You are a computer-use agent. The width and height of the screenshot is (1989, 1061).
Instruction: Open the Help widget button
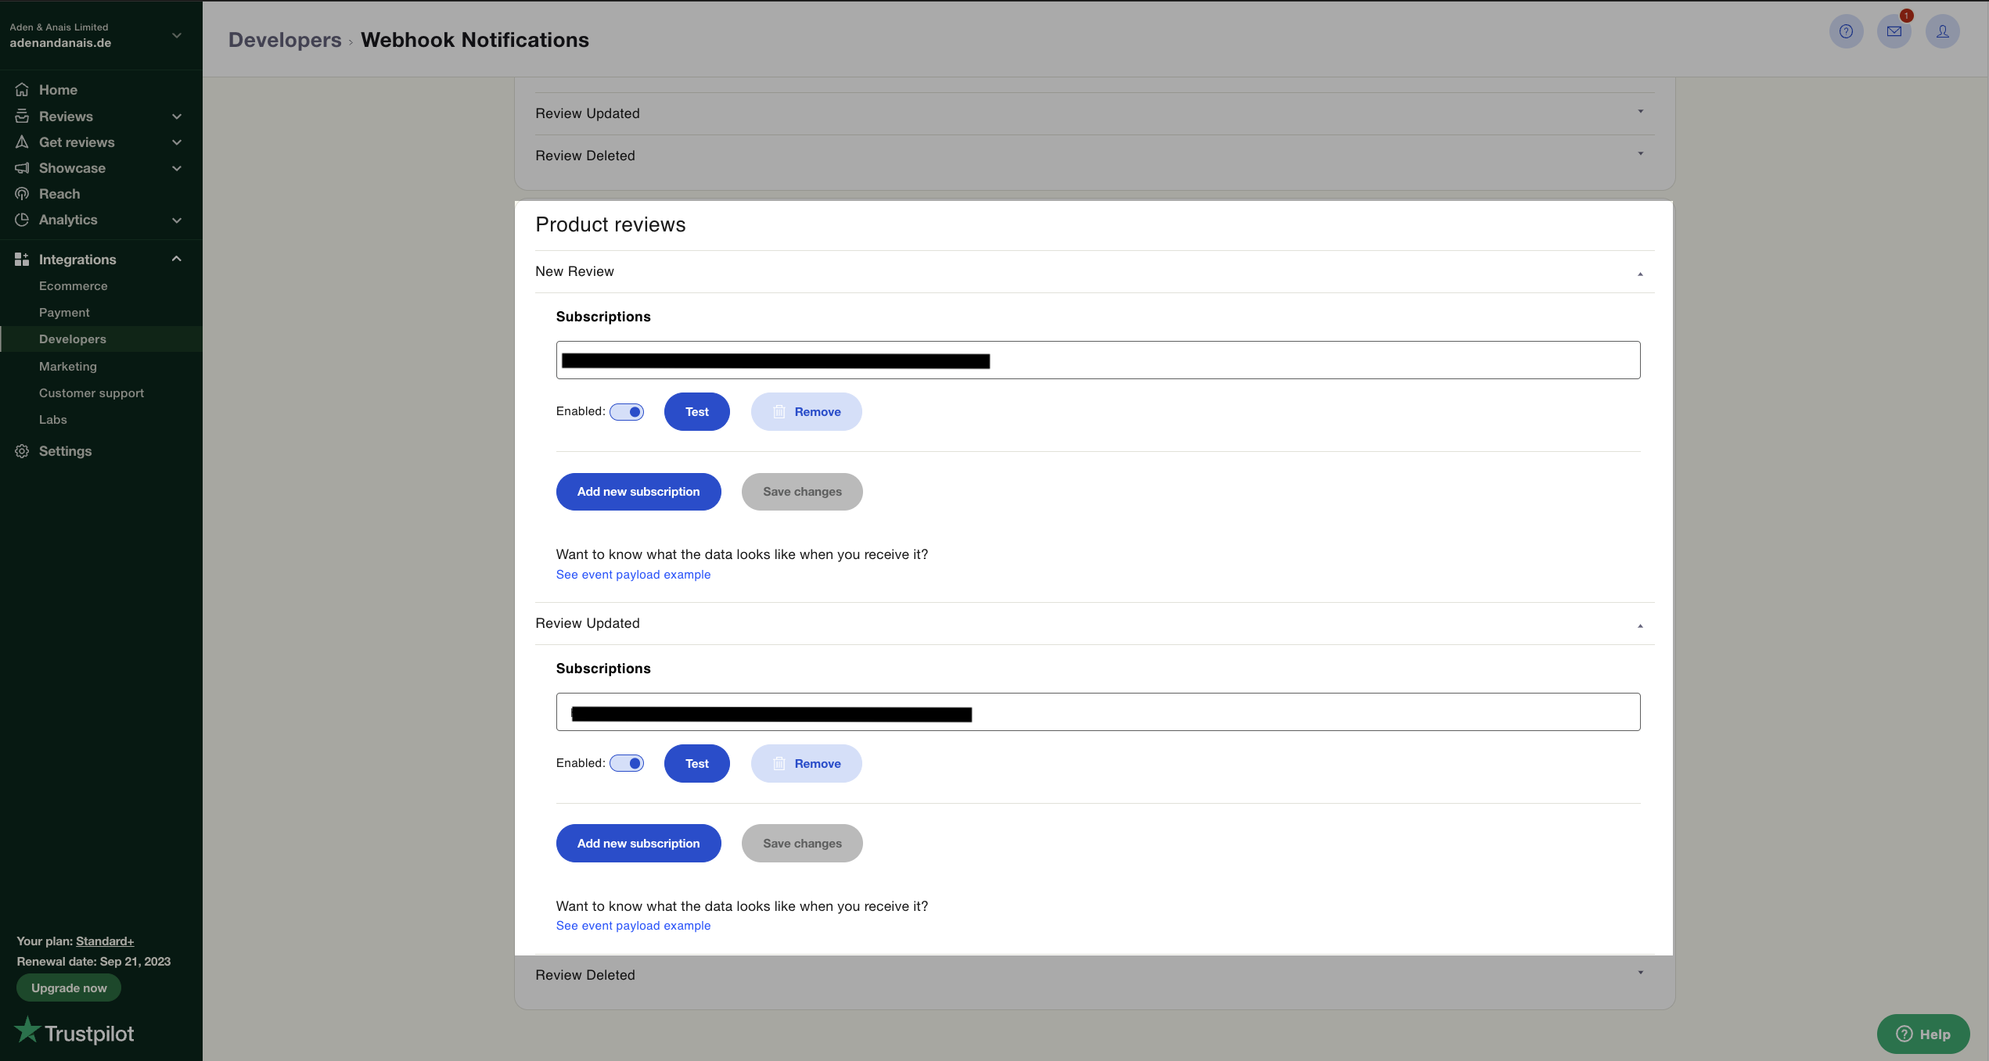tap(1923, 1034)
